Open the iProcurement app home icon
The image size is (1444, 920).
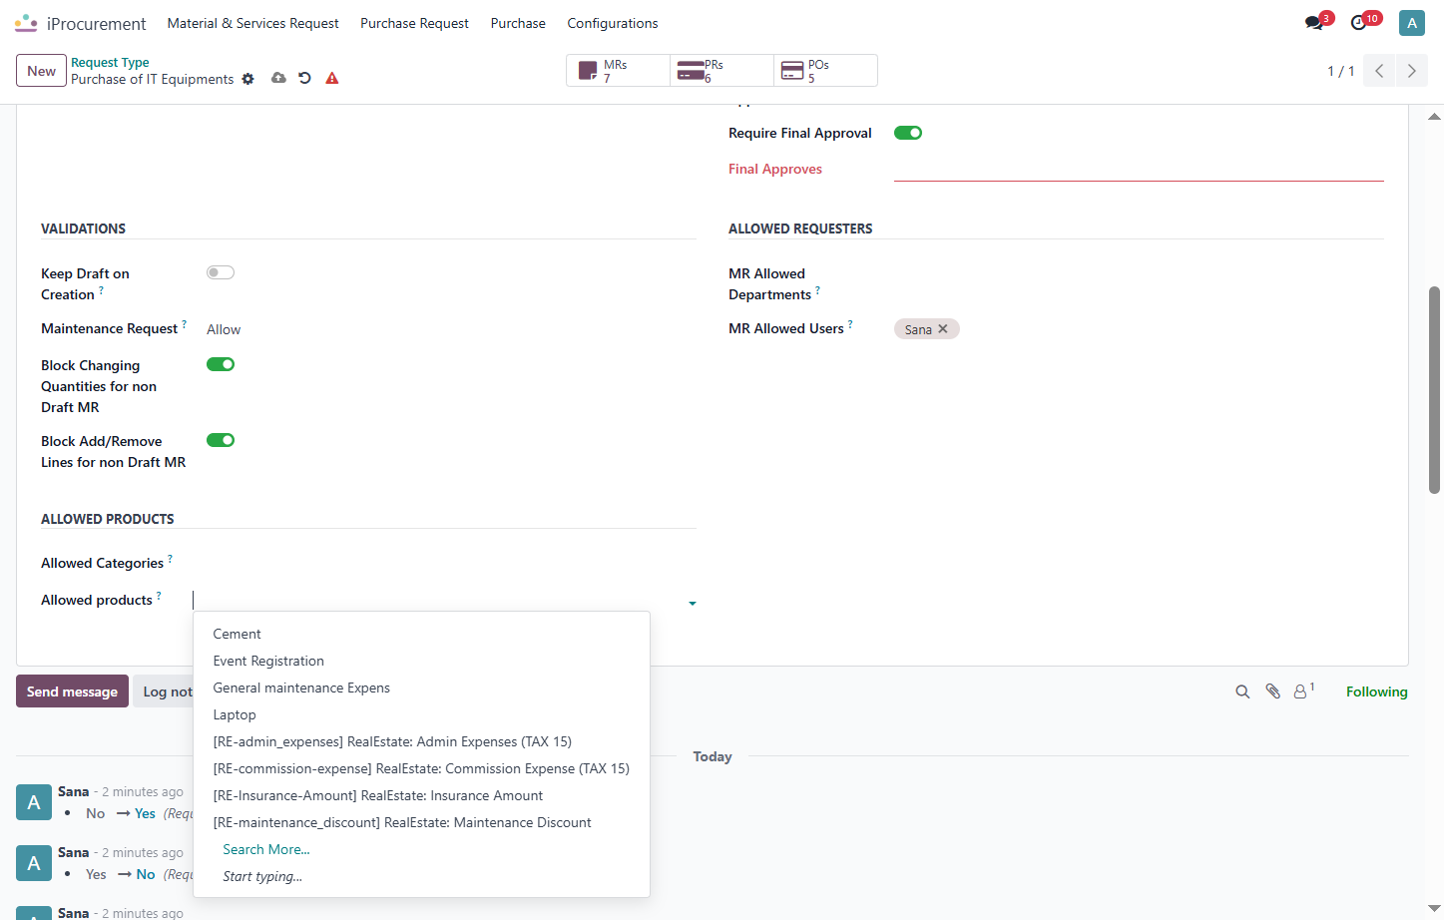pyautogui.click(x=26, y=23)
